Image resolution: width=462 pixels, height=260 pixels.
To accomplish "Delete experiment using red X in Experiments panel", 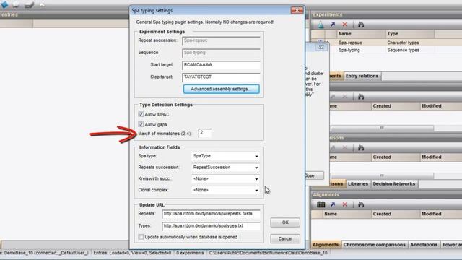I will tap(344, 25).
